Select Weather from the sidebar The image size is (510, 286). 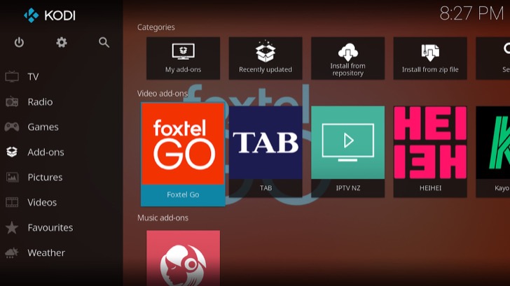(46, 253)
